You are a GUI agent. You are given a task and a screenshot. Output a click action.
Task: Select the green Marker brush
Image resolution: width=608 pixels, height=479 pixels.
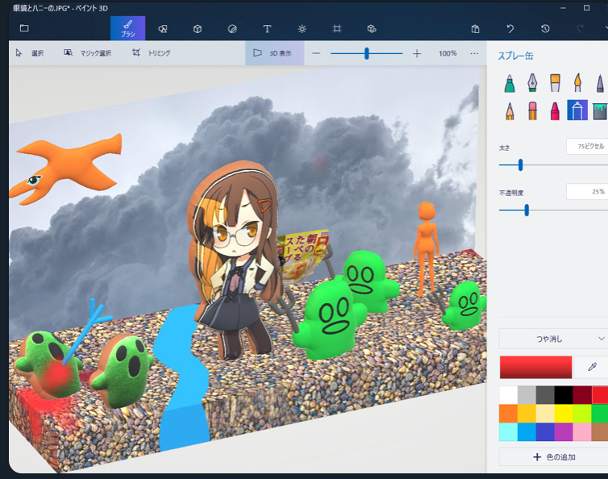pyautogui.click(x=510, y=83)
